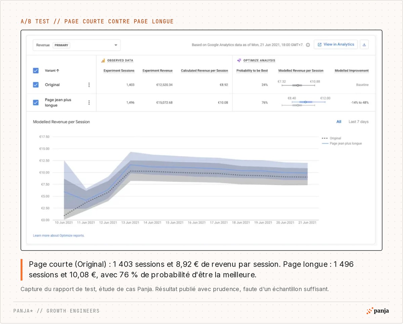Click the 1,496 sessions cell
The width and height of the screenshot is (403, 324).
[130, 102]
